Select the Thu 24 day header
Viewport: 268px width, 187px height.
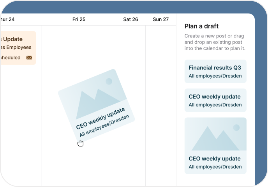pyautogui.click(x=8, y=19)
